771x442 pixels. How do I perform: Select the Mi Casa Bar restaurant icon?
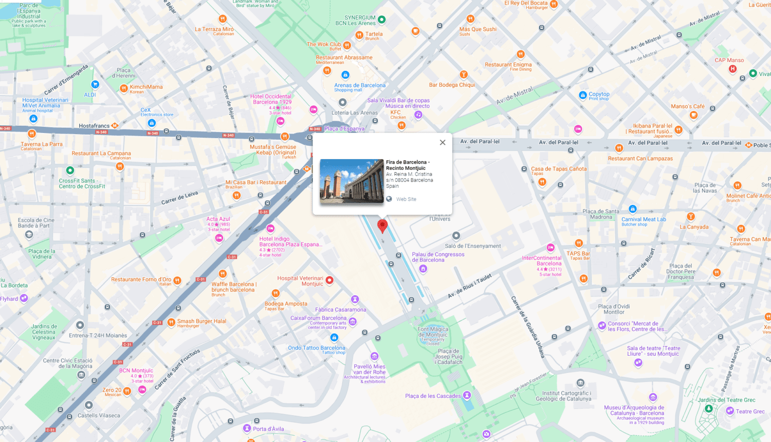[236, 195]
